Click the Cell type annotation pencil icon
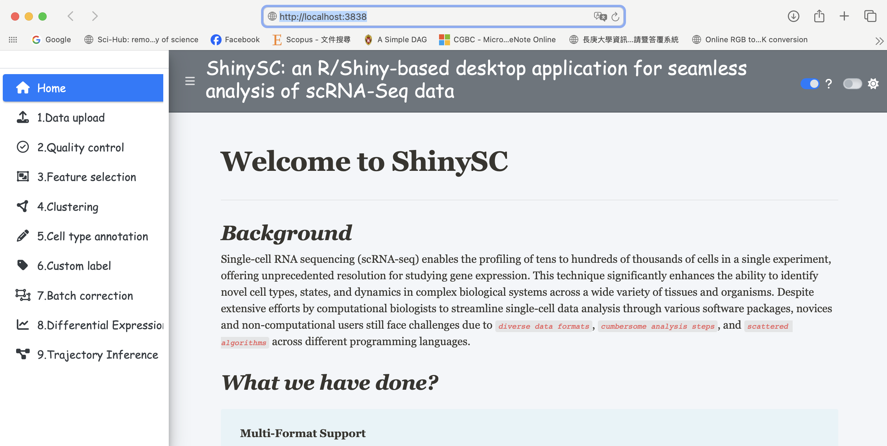The height and width of the screenshot is (446, 887). tap(23, 236)
